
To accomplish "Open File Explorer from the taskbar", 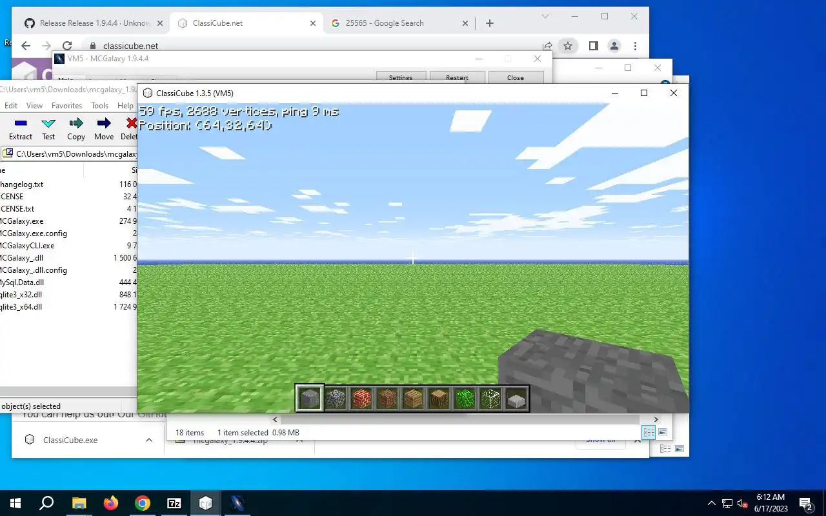I will tap(79, 503).
